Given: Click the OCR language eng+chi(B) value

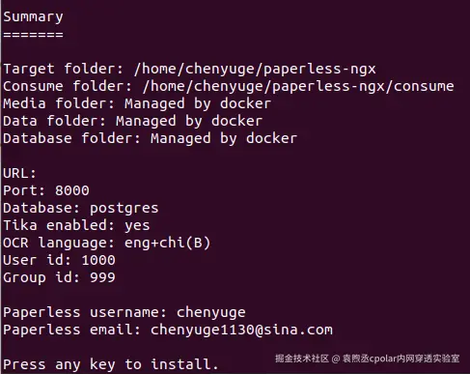Looking at the screenshot, I should click(x=167, y=243).
